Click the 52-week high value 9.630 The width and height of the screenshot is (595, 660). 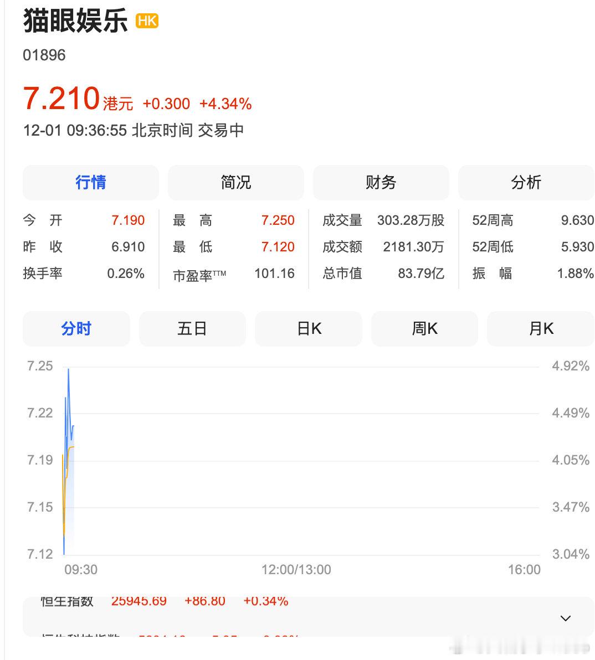[x=577, y=220]
